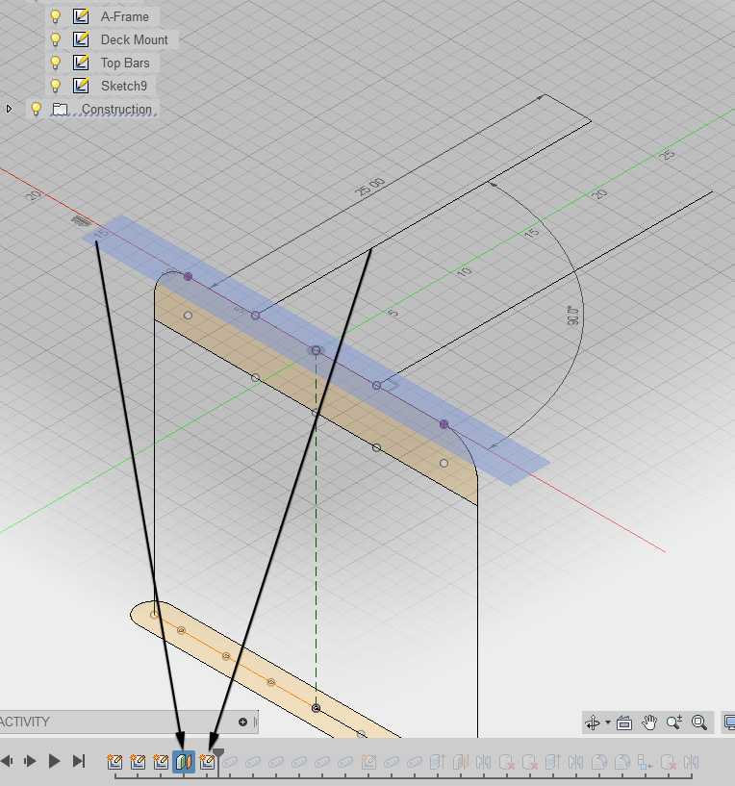Select the Construction folder label
Screen dimensions: 735x786
[x=116, y=109]
